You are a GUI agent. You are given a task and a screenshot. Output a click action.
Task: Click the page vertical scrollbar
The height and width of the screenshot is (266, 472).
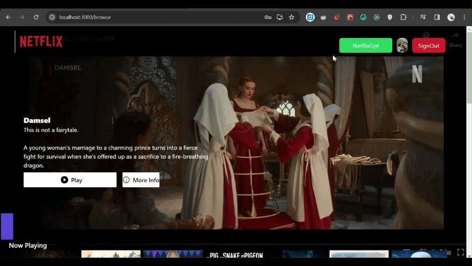pyautogui.click(x=469, y=67)
